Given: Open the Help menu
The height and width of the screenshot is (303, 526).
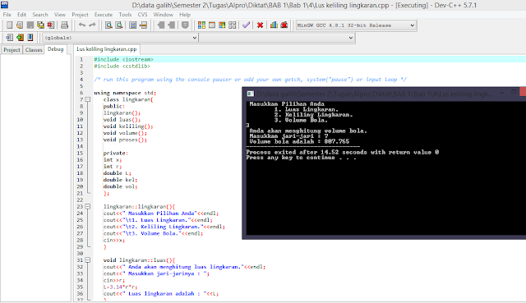Looking at the screenshot, I should tap(185, 15).
